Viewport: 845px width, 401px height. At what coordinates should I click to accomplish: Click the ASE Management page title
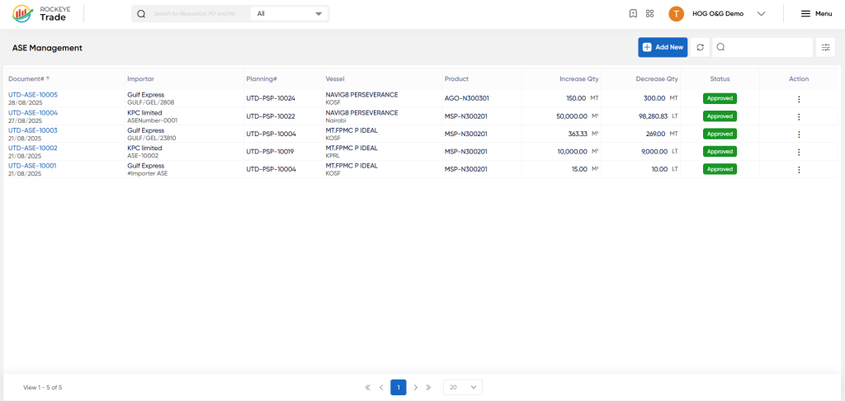(47, 48)
